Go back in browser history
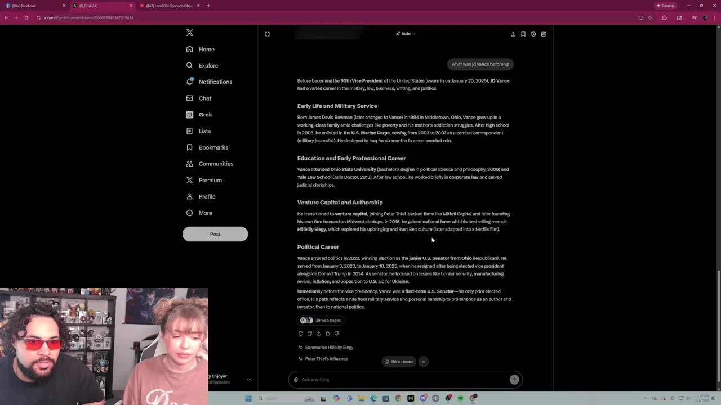Image resolution: width=721 pixels, height=405 pixels. pyautogui.click(x=6, y=18)
